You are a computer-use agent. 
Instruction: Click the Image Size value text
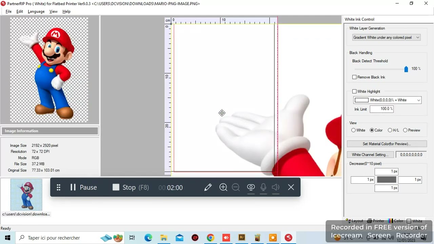[45, 145]
